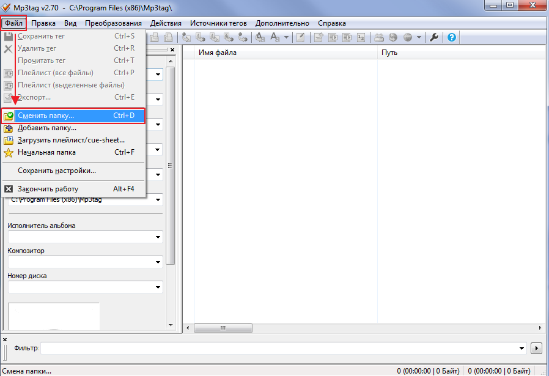Open the Справка menu

[331, 23]
